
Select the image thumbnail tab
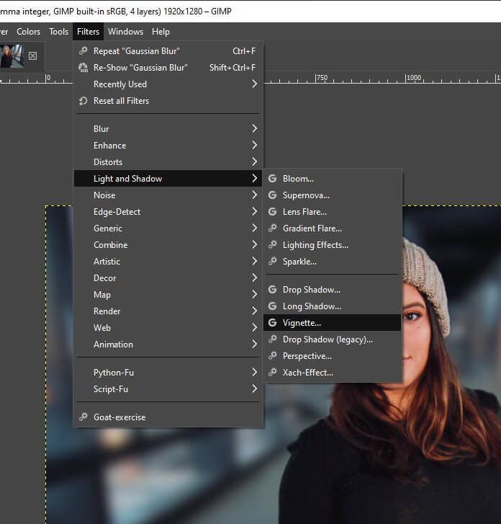(x=12, y=56)
